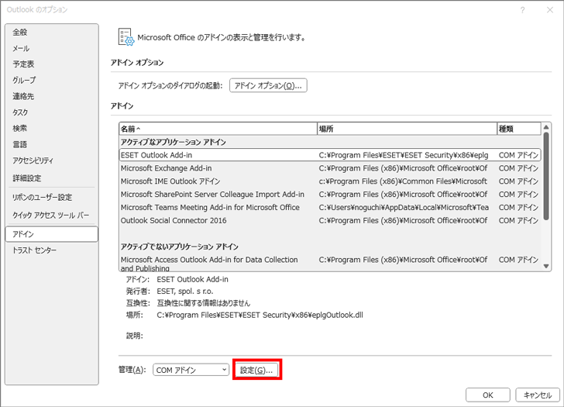This screenshot has height=407, width=564.
Task: Select Microsoft Exchange Add-in row
Action: [x=330, y=168]
